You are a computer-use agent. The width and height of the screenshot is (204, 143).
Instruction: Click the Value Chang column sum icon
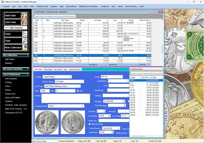(x=150, y=20)
